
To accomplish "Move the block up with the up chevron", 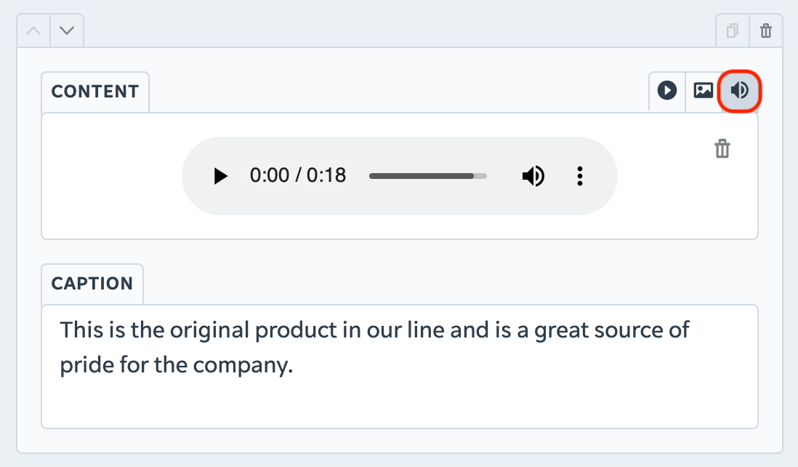I will (x=33, y=31).
